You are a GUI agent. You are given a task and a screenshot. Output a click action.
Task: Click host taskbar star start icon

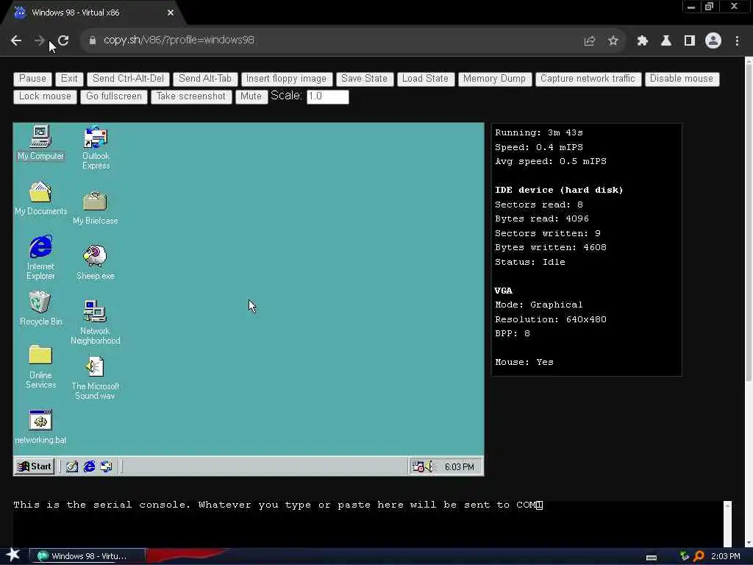pos(13,555)
